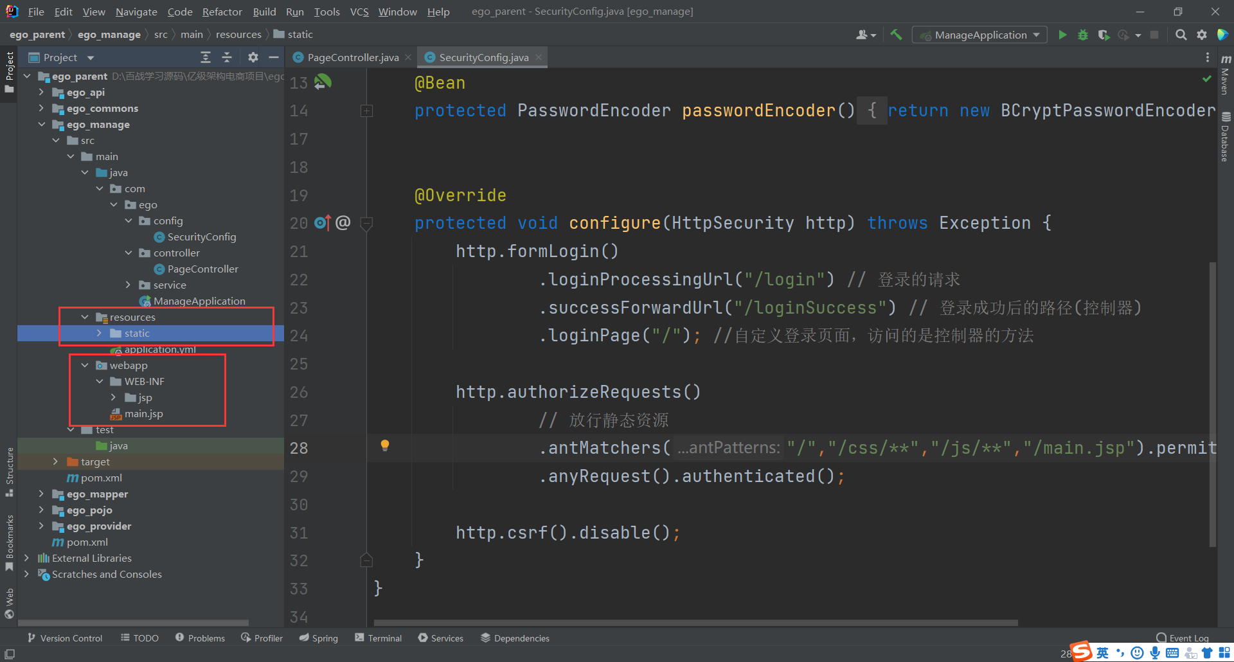The width and height of the screenshot is (1234, 662).
Task: Open the Event Log
Action: (x=1182, y=638)
